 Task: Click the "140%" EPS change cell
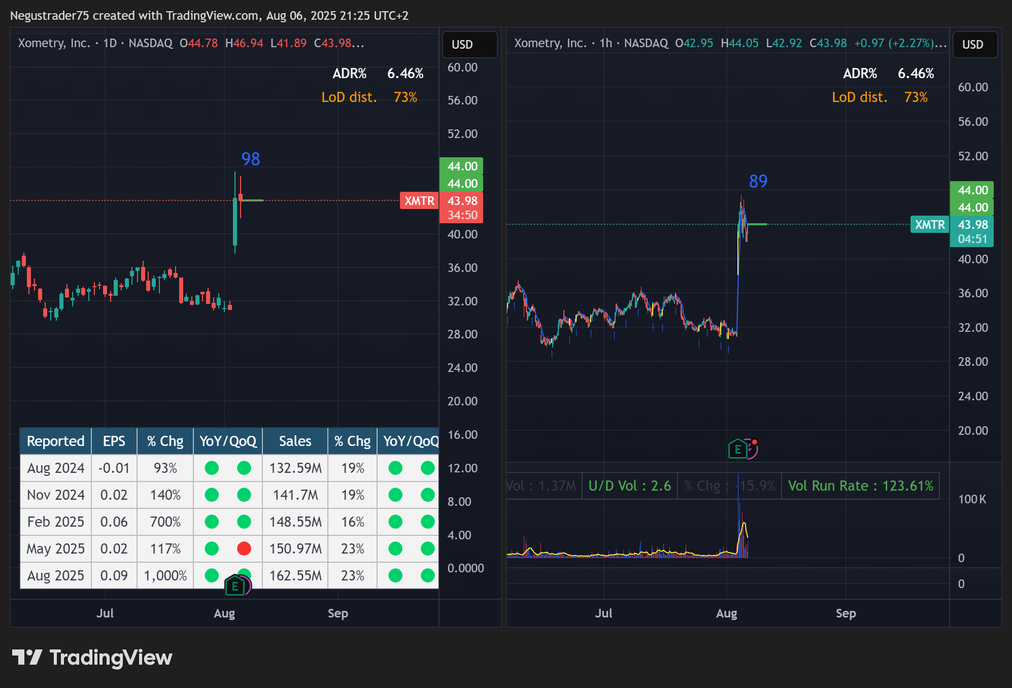pyautogui.click(x=165, y=495)
